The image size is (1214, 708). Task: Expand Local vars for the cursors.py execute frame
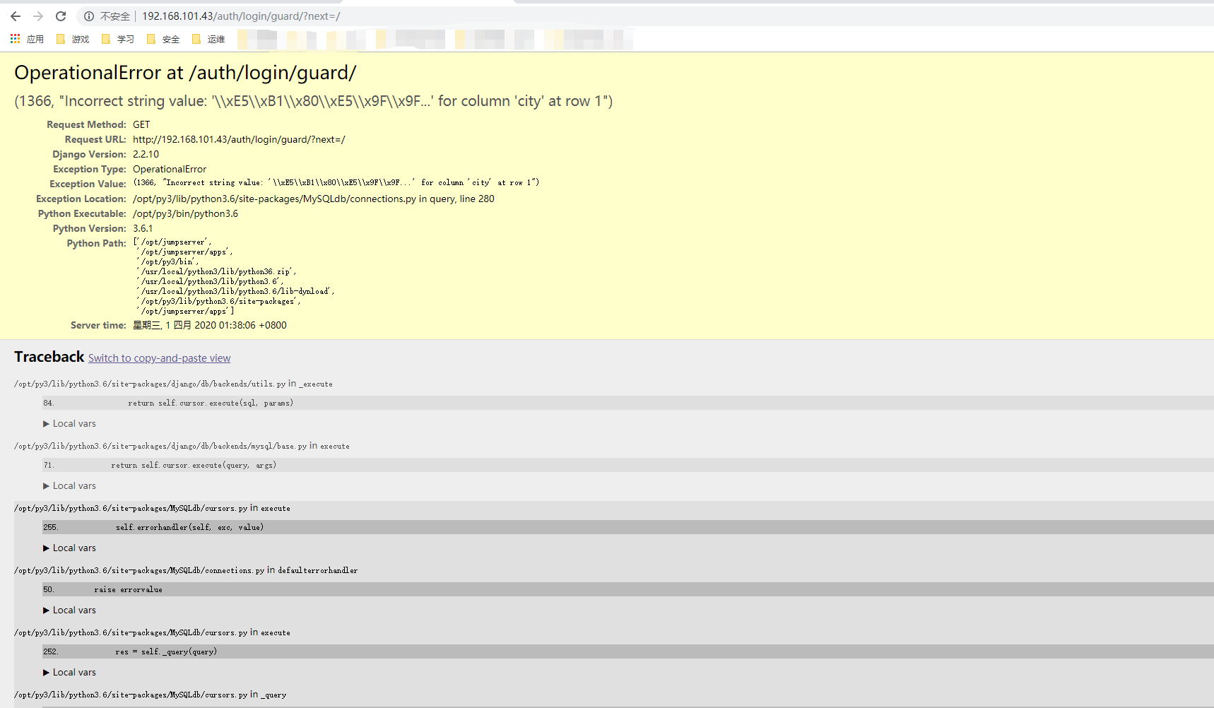[69, 548]
